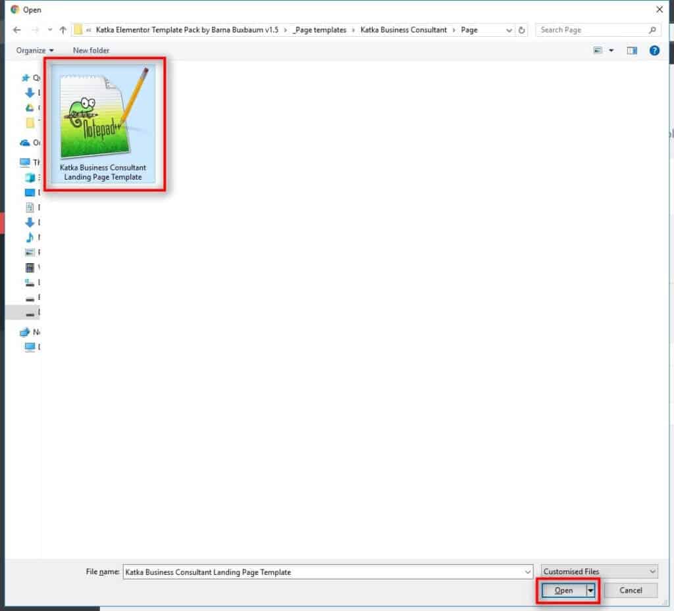This screenshot has width=674, height=611.
Task: Expand the address bar history dropdown
Action: 509,30
